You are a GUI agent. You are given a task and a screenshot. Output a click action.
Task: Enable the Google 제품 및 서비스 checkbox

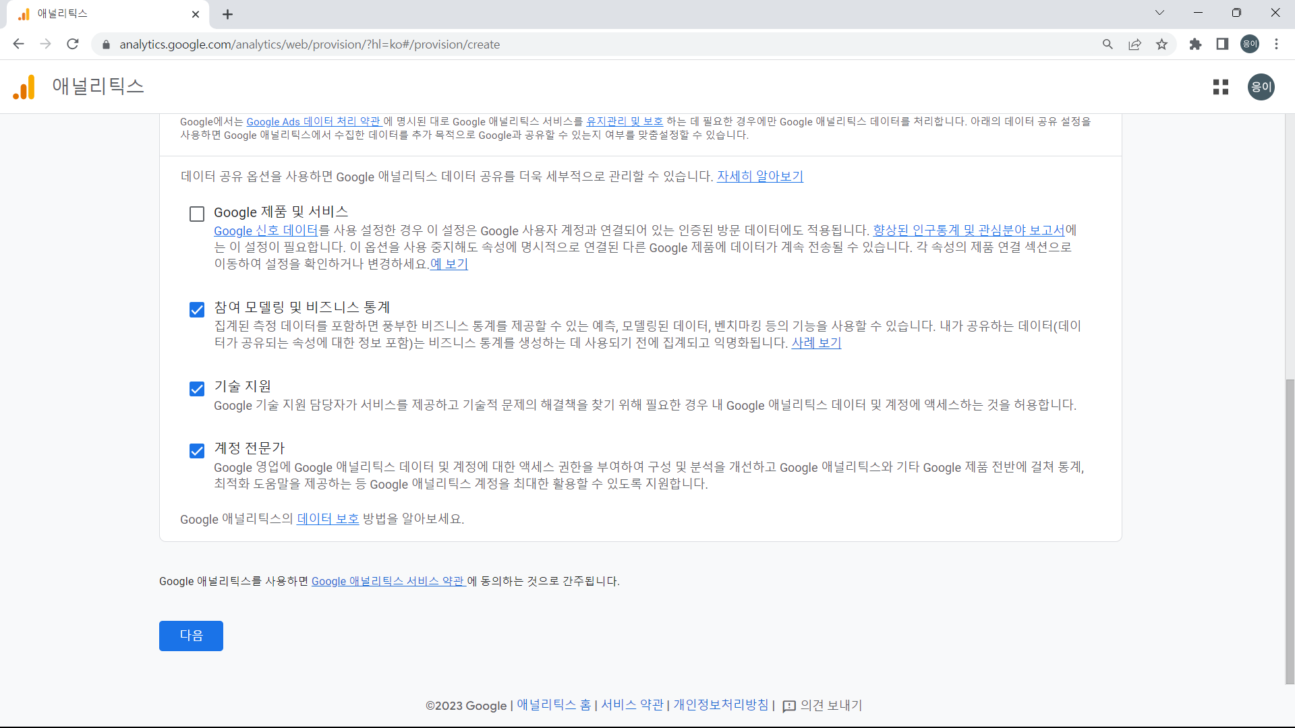pyautogui.click(x=196, y=214)
